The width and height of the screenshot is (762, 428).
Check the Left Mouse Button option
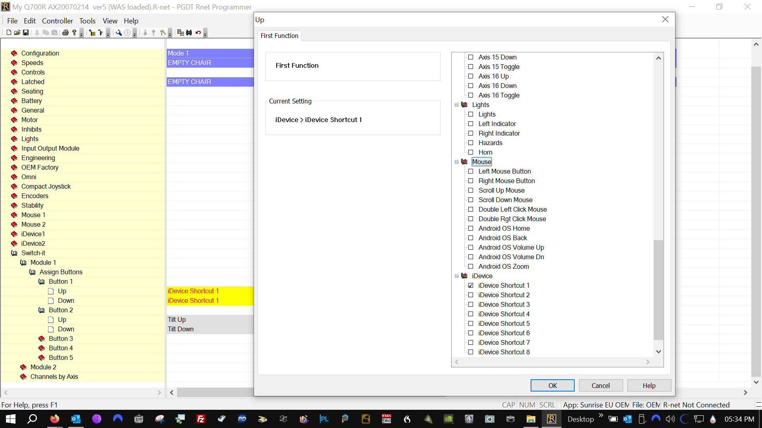coord(471,171)
